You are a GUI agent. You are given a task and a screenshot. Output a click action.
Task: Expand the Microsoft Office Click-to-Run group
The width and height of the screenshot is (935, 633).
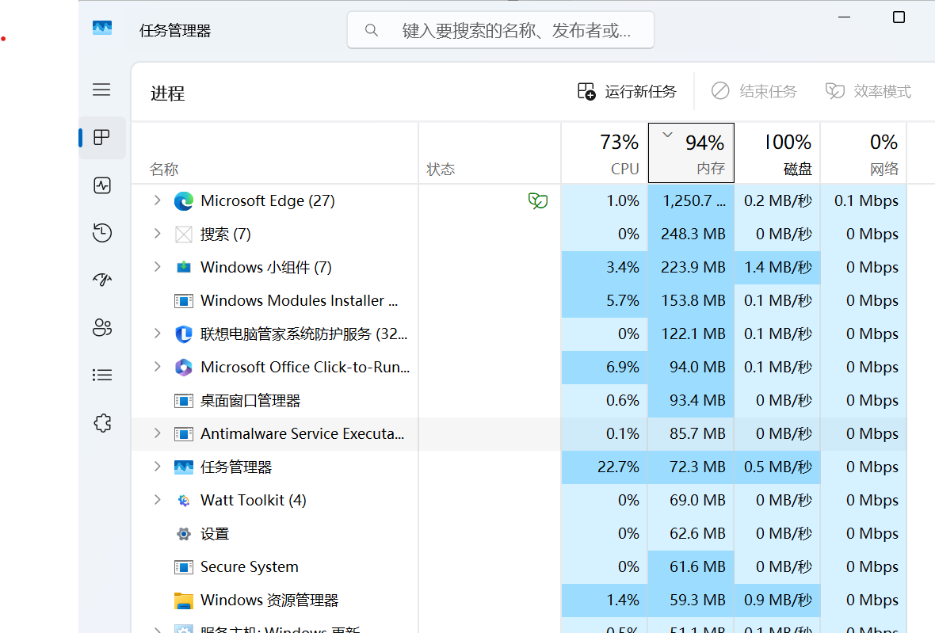coord(157,367)
